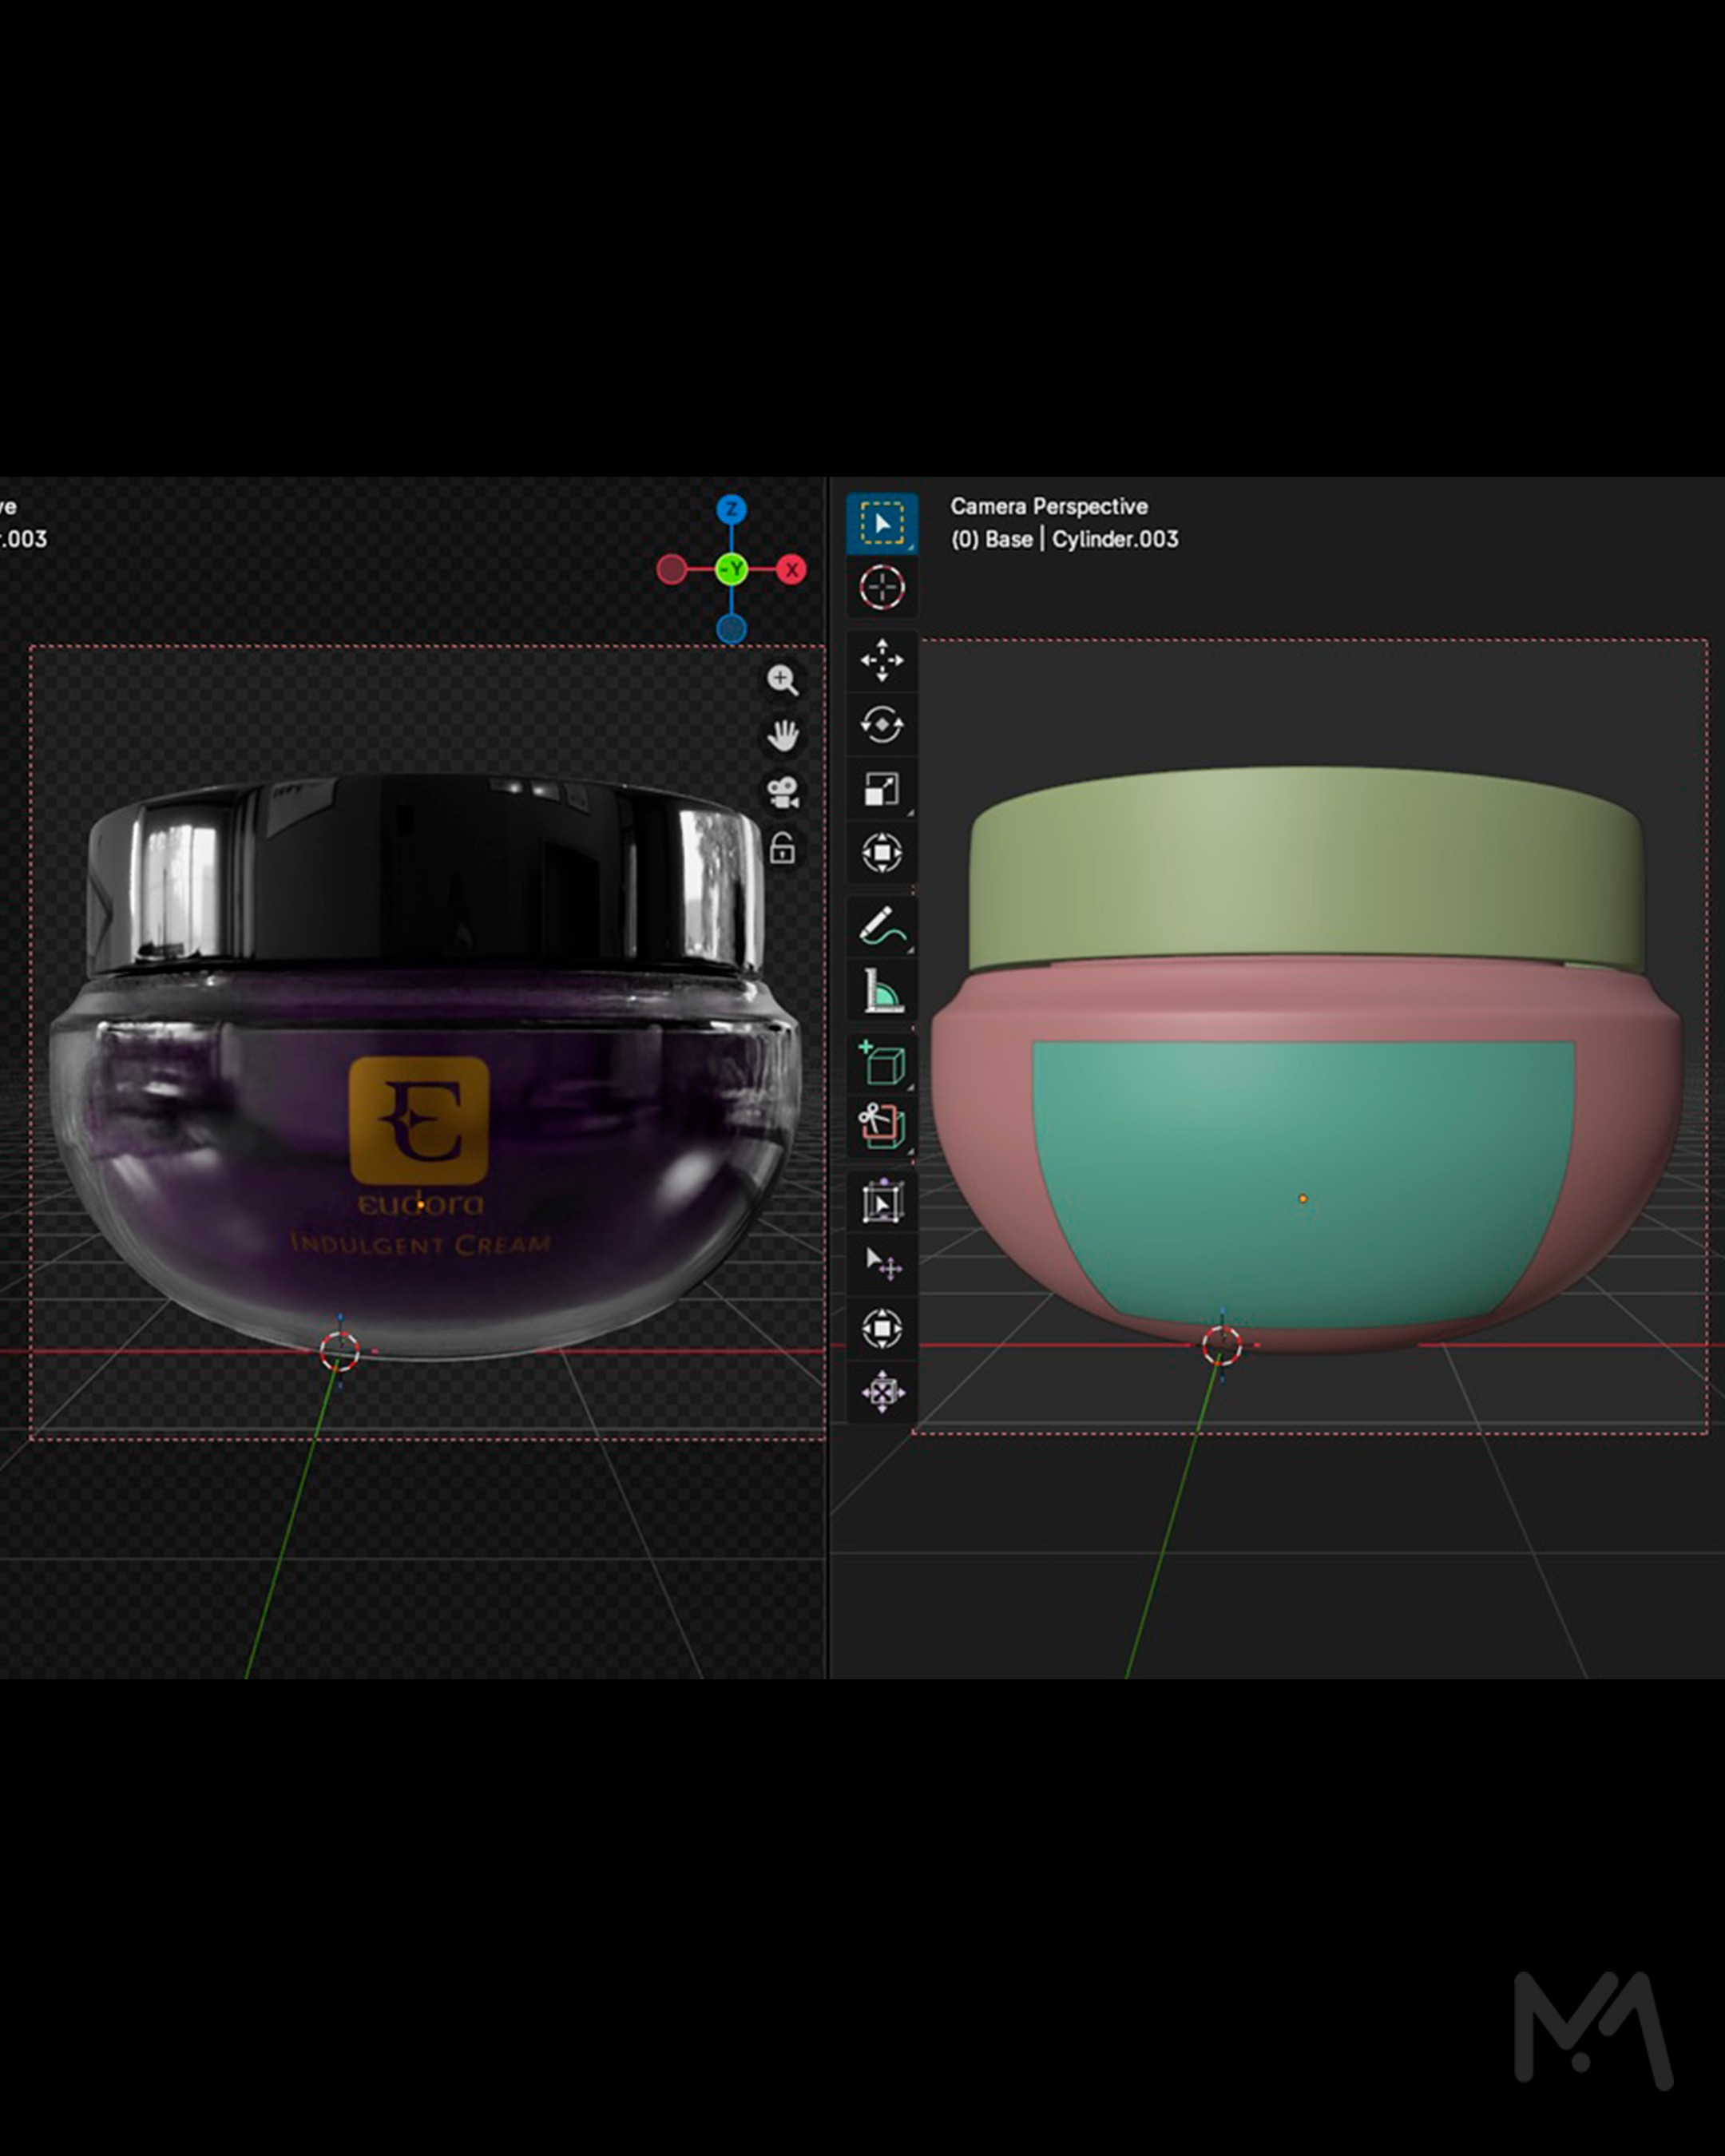Select the Add Cube tool
Image resolution: width=1725 pixels, height=2156 pixels.
click(x=881, y=1064)
